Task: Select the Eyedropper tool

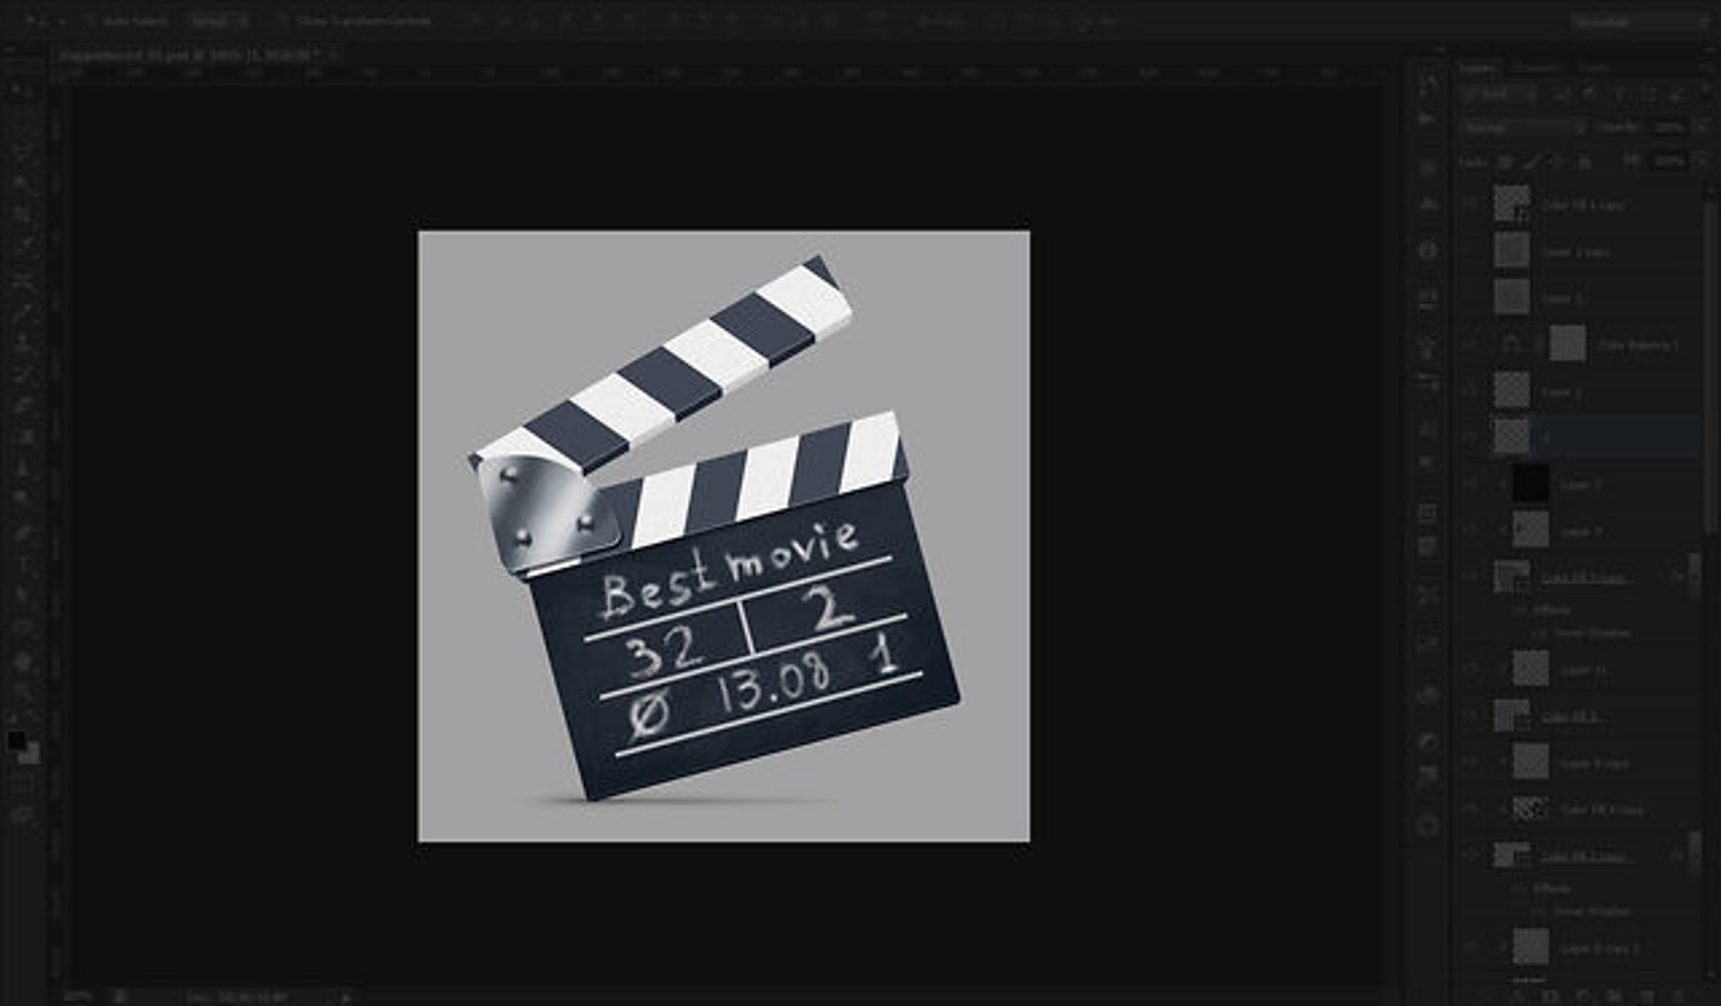Action: pyautogui.click(x=22, y=246)
